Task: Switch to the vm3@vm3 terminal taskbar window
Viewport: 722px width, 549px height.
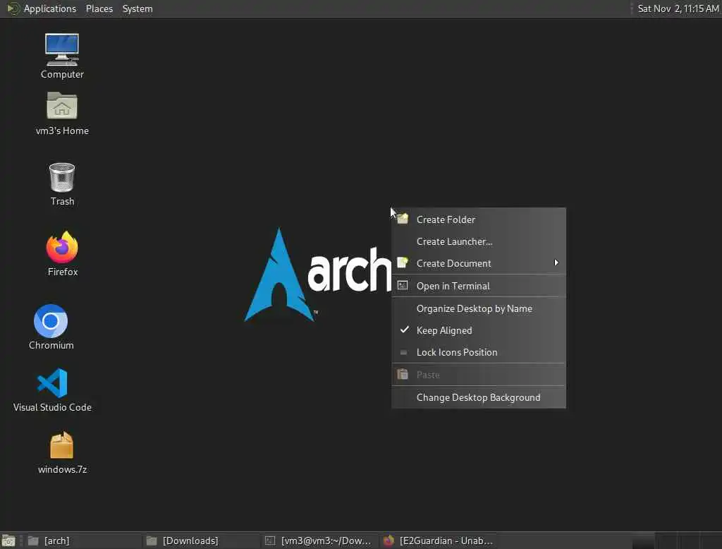Action: (319, 541)
